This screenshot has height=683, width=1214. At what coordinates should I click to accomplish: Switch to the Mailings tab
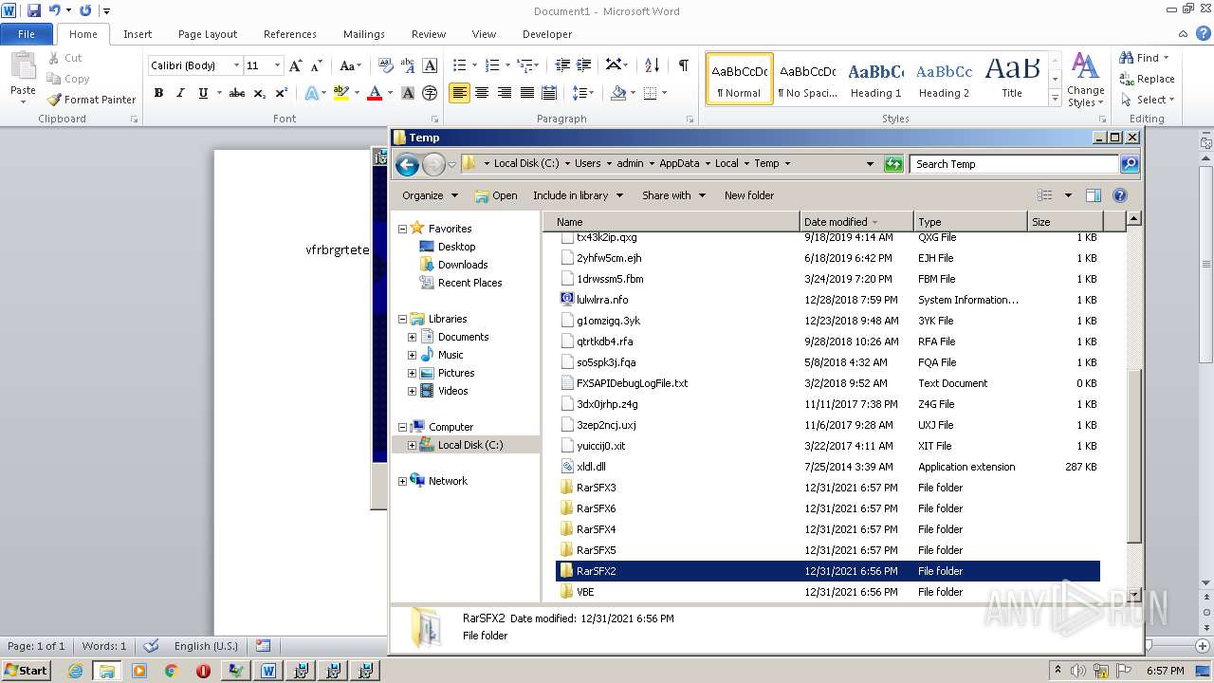click(364, 34)
